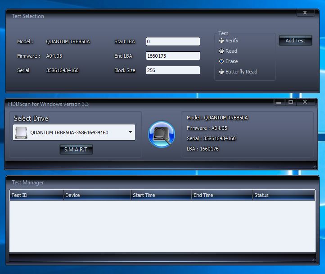The width and height of the screenshot is (325, 274).
Task: Click Serial : 358616434160 in HDDScan window
Action: click(x=211, y=138)
